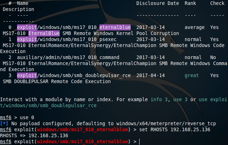Click the green 'info 3' example command
This screenshot has width=228, height=145.
(159, 99)
